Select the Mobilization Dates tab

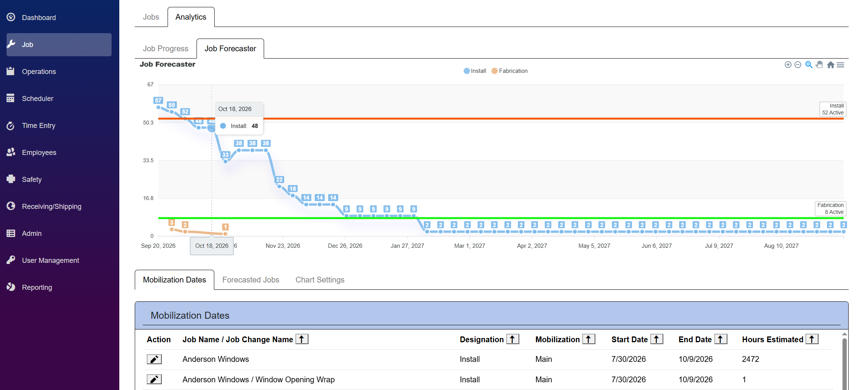[x=175, y=280]
